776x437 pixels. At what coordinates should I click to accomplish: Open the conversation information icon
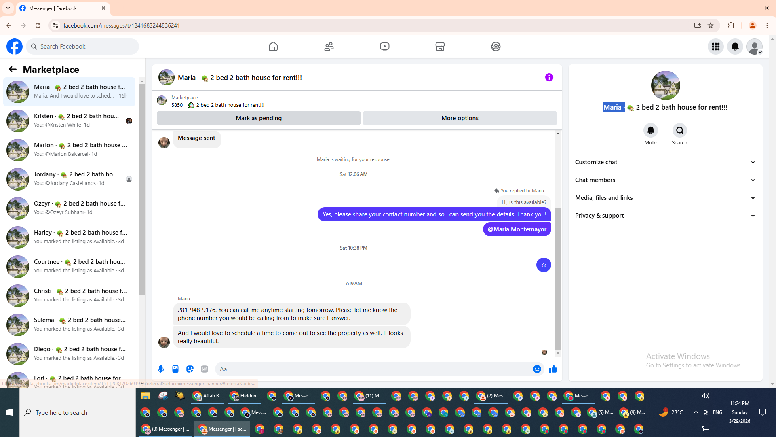click(x=549, y=77)
